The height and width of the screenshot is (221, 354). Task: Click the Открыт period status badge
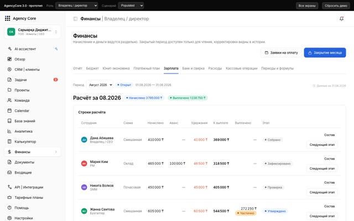pyautogui.click(x=124, y=85)
